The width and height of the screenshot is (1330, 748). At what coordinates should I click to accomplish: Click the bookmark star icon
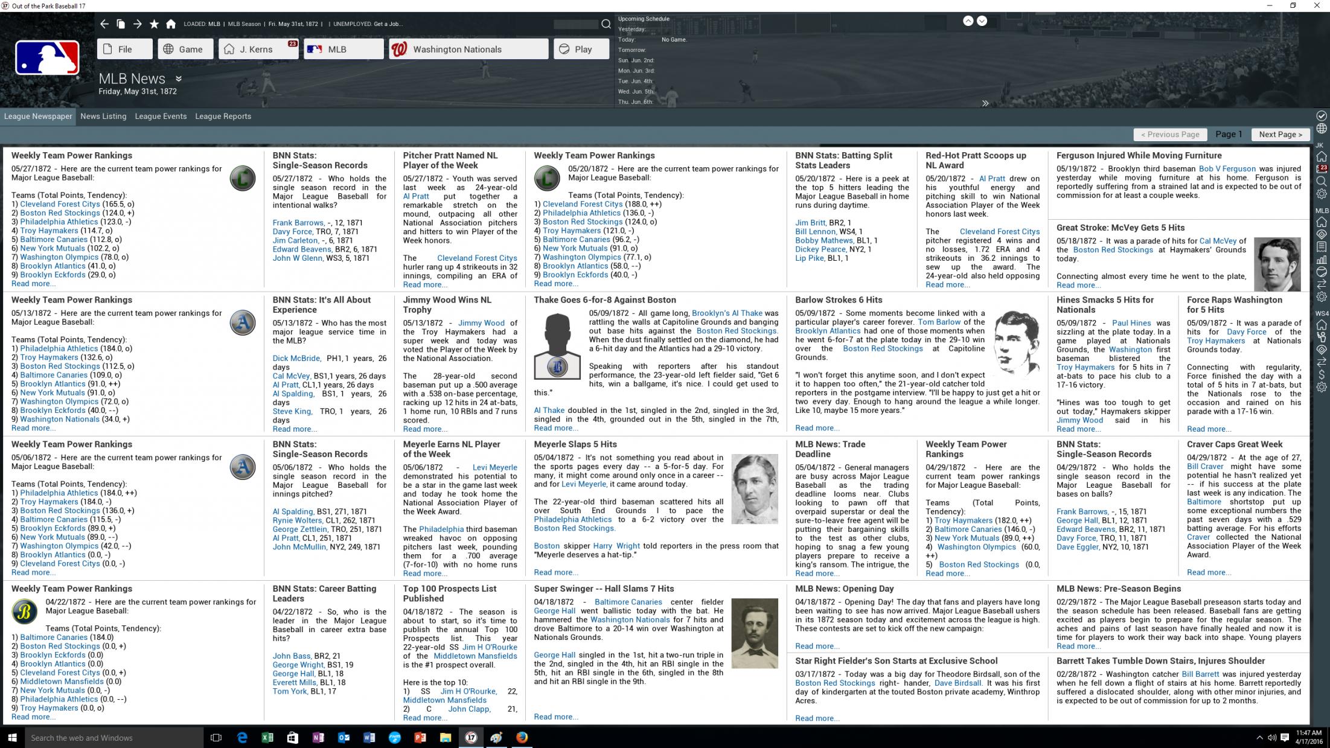click(x=154, y=24)
